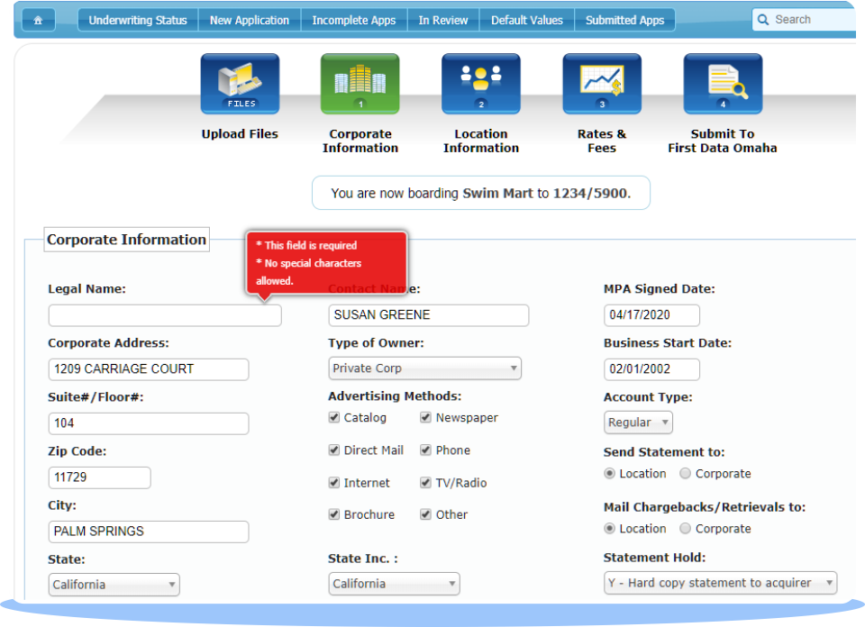Click the Business Start Date field
The width and height of the screenshot is (865, 627).
pyautogui.click(x=651, y=369)
